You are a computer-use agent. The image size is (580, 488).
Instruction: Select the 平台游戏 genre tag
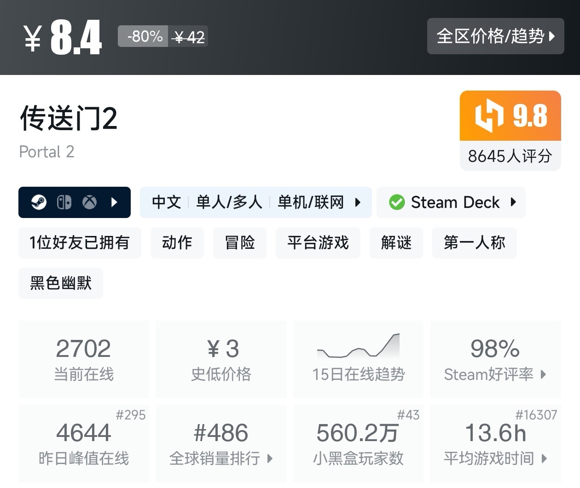click(318, 242)
